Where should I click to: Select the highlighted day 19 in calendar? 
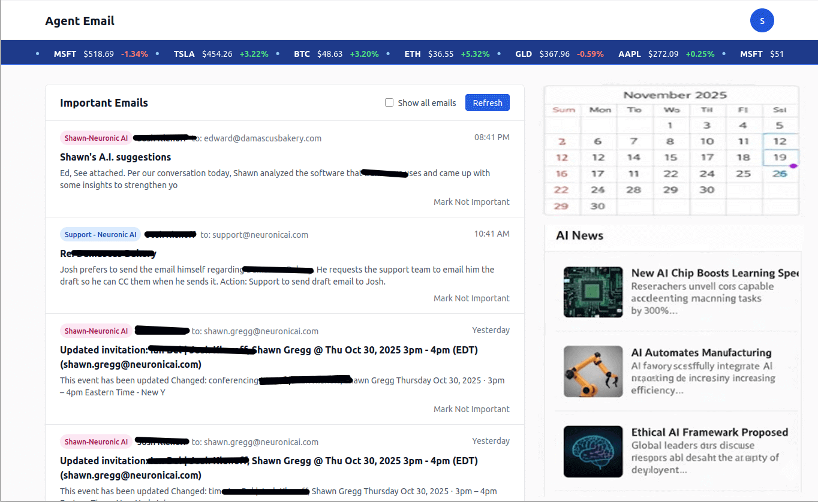tap(780, 158)
